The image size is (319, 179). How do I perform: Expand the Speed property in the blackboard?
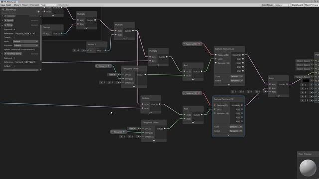(2, 20)
